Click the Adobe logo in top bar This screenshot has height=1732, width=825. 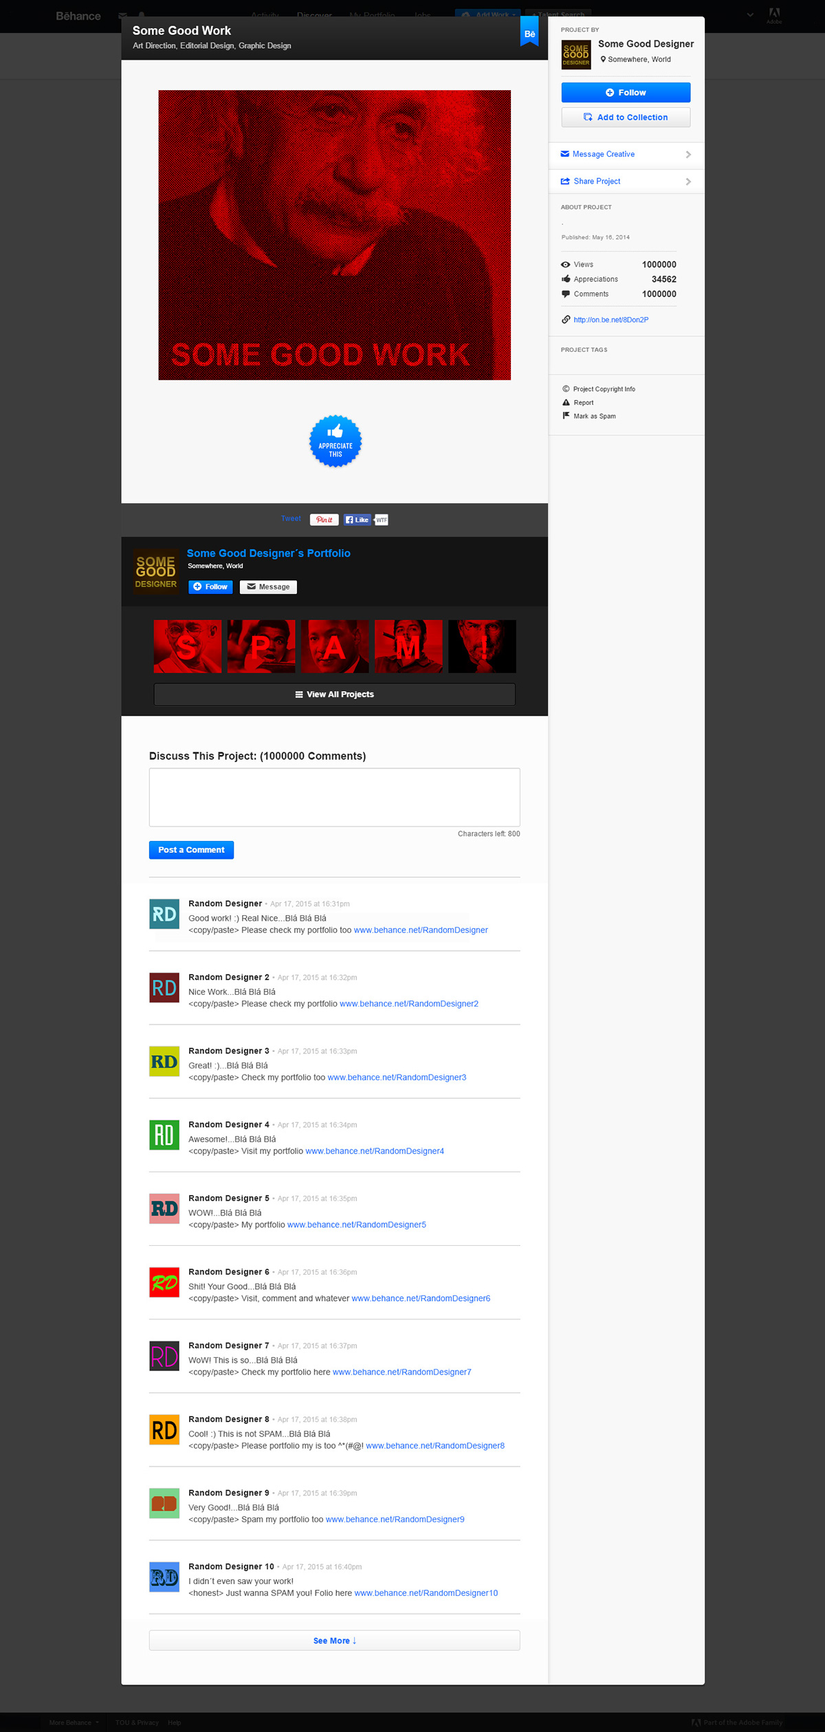(x=774, y=15)
